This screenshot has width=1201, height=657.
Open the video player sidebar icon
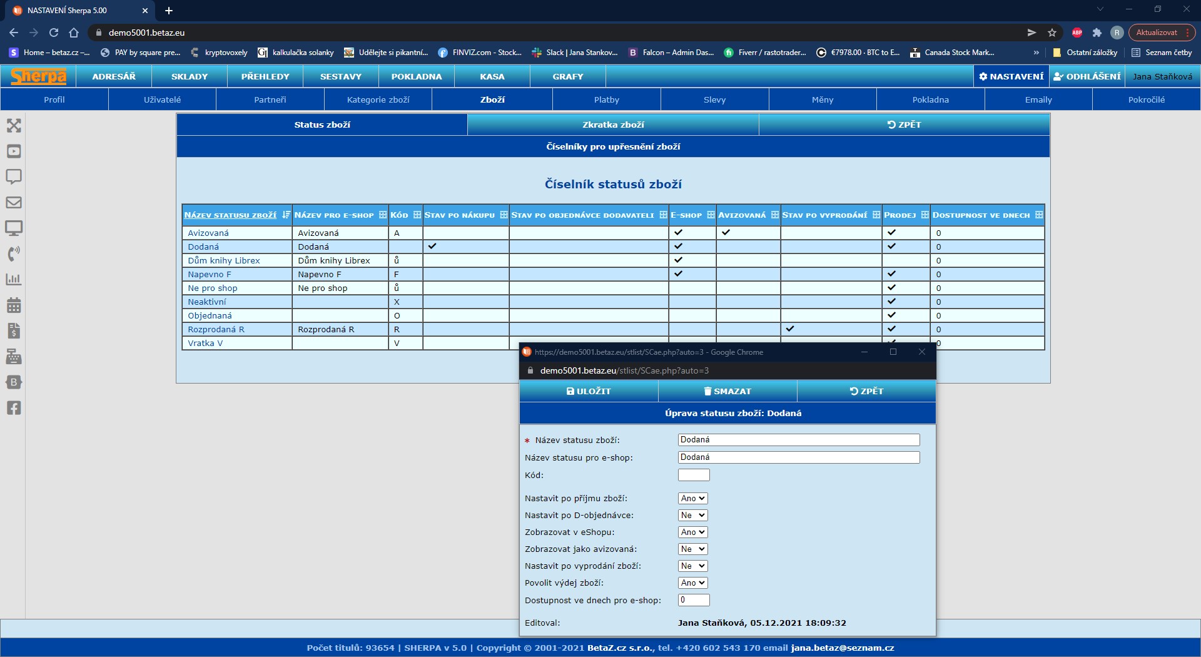14,151
